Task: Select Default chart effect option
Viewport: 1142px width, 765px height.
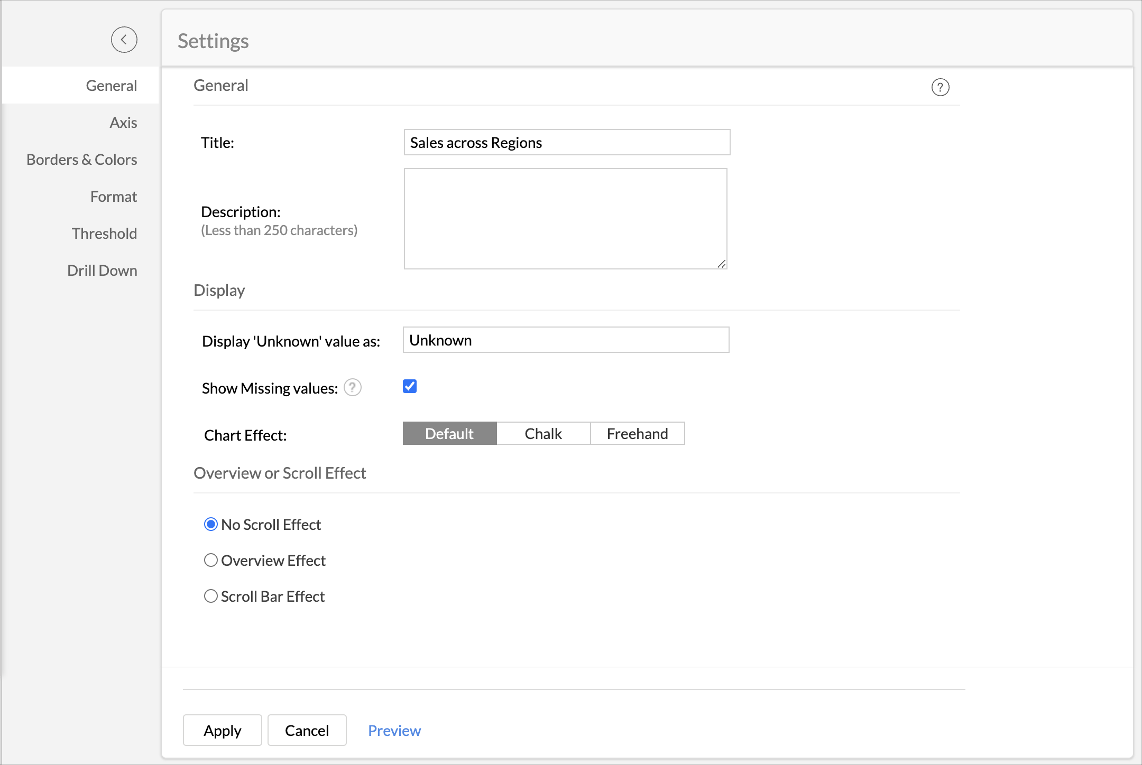Action: click(x=449, y=433)
